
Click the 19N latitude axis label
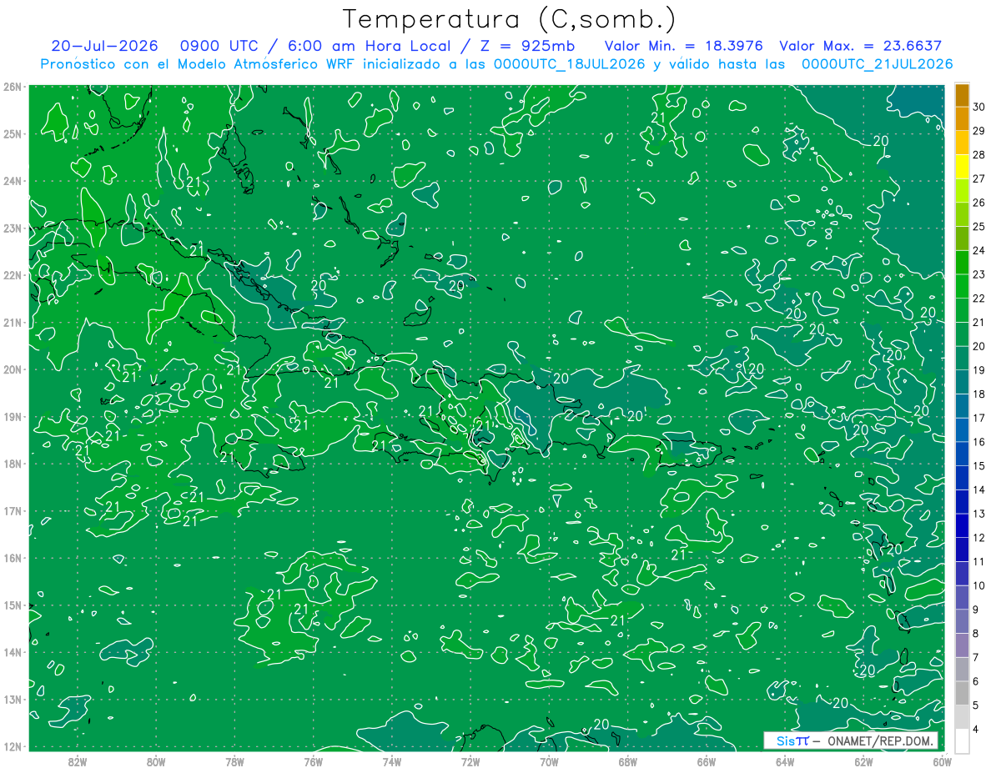(13, 416)
